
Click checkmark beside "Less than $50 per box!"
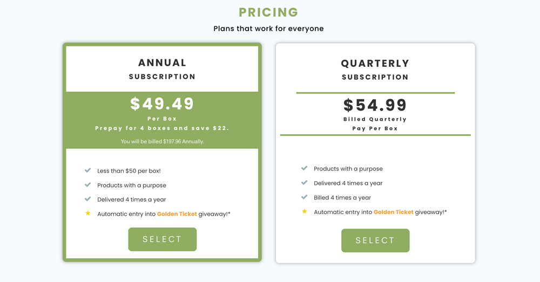[x=87, y=170]
